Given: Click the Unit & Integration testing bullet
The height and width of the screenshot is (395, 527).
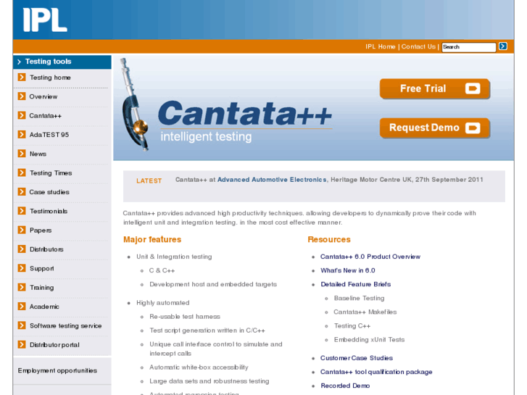Looking at the screenshot, I should (174, 257).
